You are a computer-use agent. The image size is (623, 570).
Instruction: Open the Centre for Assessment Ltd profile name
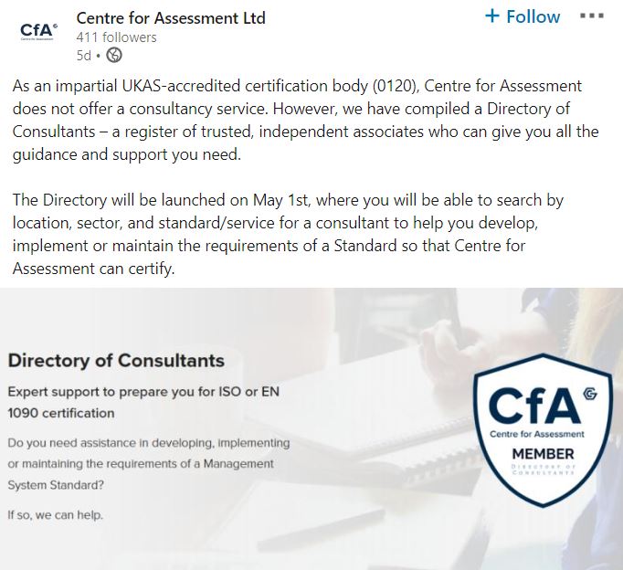point(171,17)
